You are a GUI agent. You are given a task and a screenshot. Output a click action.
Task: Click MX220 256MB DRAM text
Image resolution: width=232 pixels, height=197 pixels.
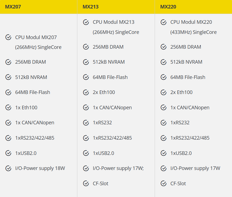pos(186,47)
